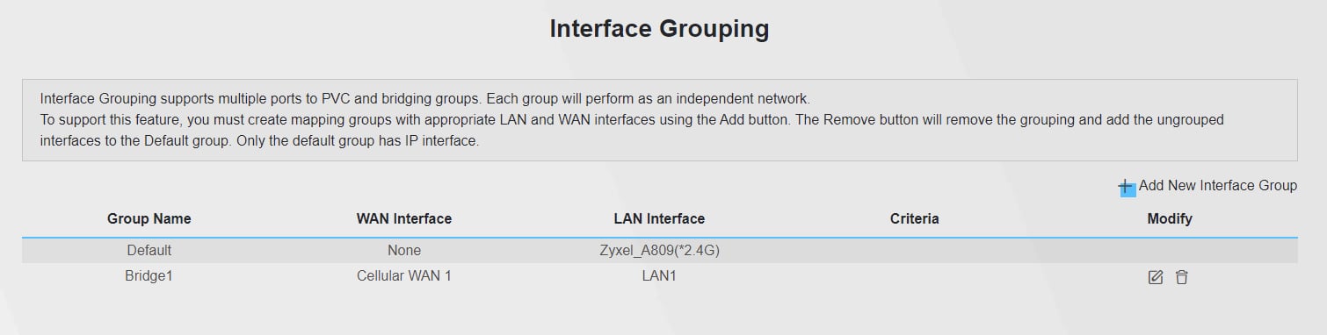
Task: Click None in the WAN Interface column
Action: pos(404,250)
